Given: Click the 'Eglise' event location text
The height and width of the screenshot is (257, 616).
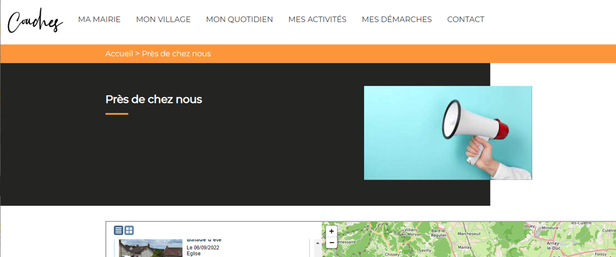Looking at the screenshot, I should tap(194, 254).
